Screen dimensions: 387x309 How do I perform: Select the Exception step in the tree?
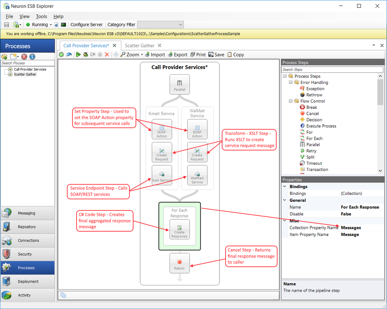click(x=315, y=89)
